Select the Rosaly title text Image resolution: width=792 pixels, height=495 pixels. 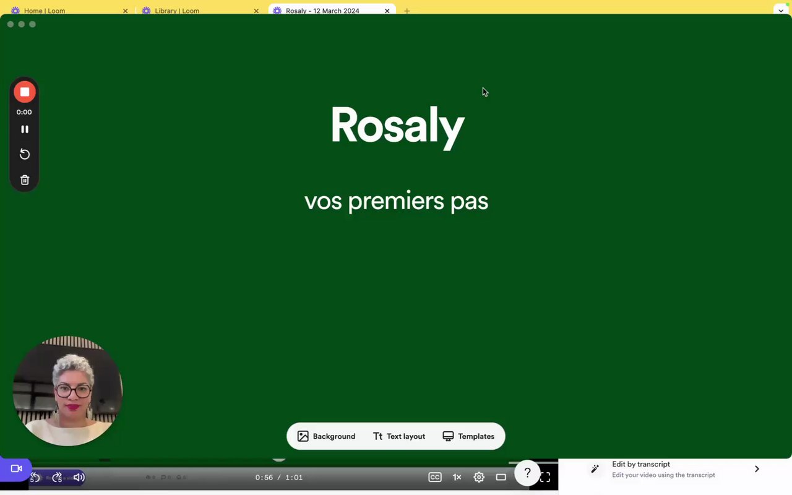coord(397,126)
